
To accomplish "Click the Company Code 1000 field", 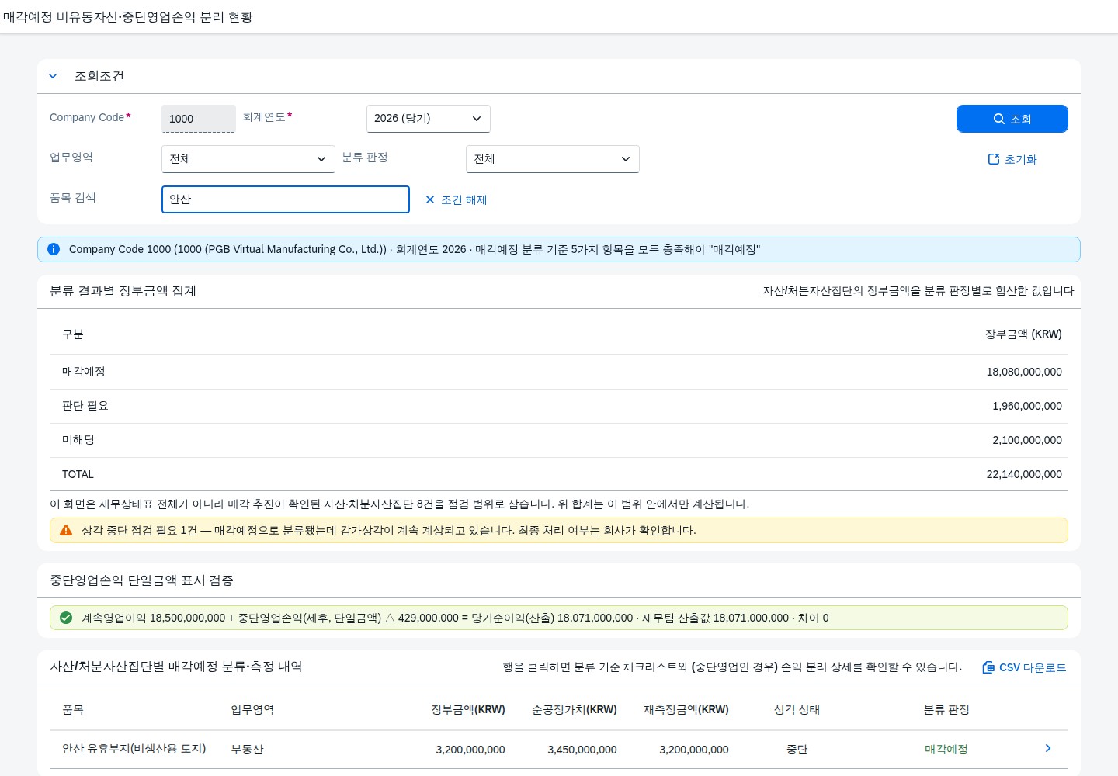I will pos(199,119).
